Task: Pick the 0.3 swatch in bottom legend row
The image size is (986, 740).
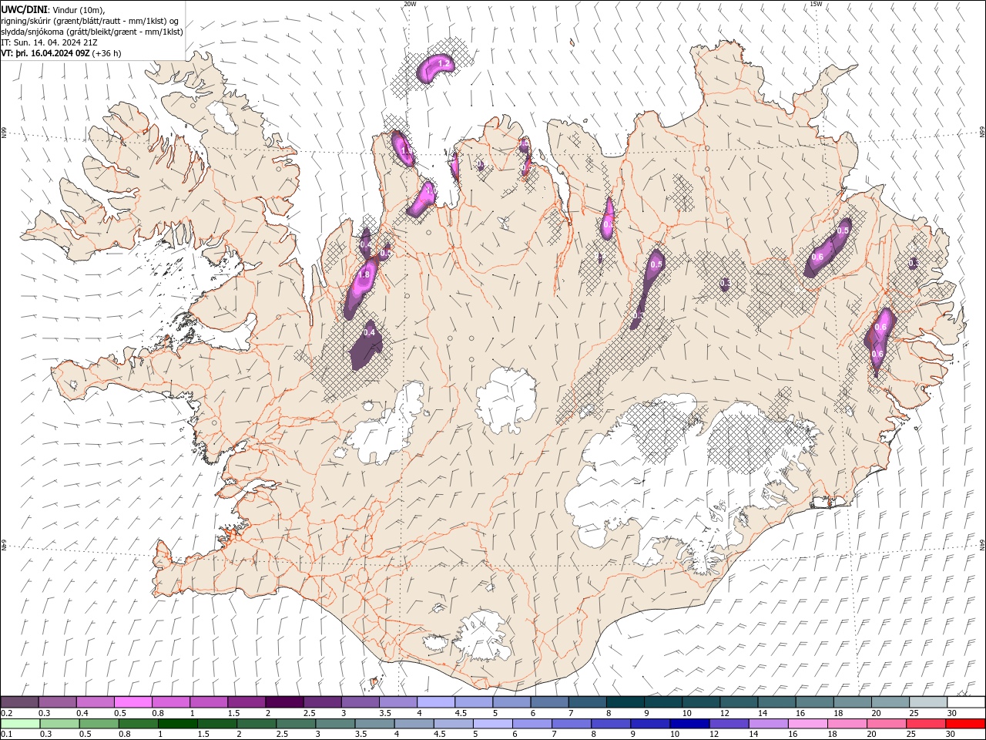Action: [59, 724]
